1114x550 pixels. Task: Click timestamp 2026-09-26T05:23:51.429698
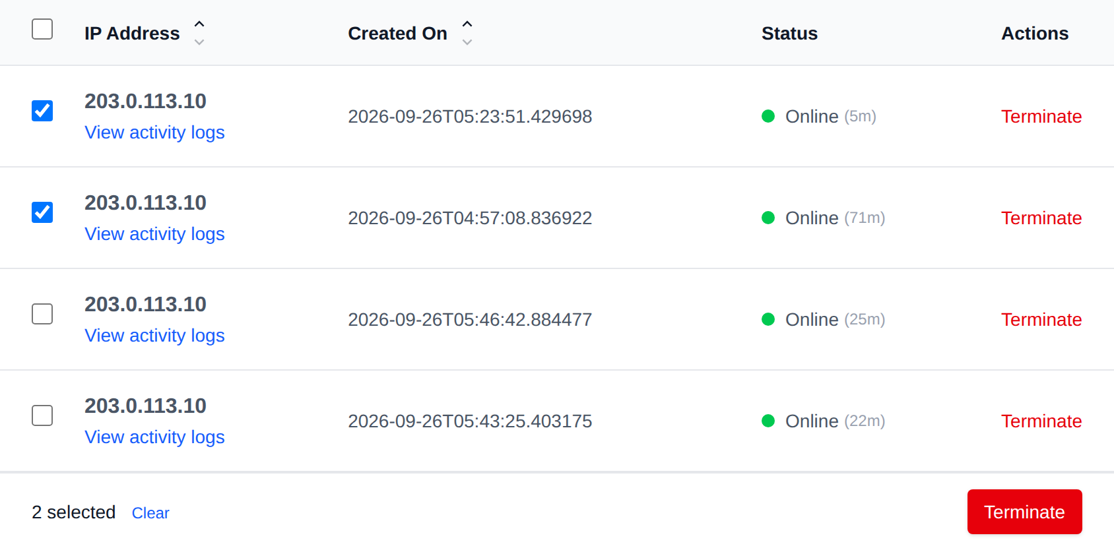click(x=470, y=117)
